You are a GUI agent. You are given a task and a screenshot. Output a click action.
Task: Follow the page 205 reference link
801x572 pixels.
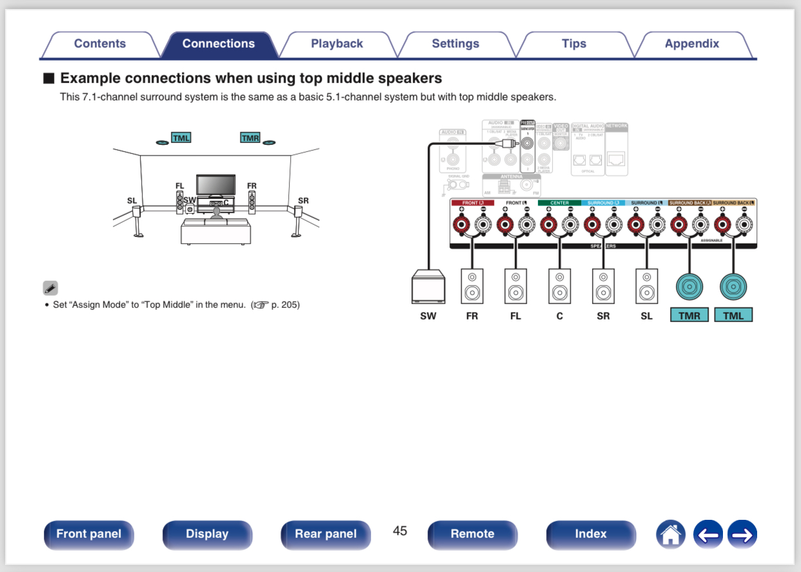[x=278, y=305]
